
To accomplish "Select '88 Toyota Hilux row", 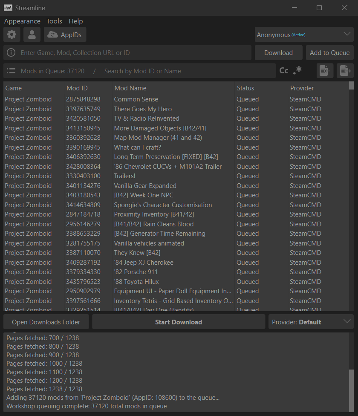I will coord(176,281).
